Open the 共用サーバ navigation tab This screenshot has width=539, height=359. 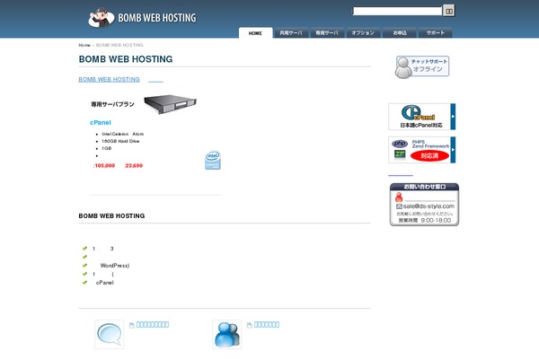click(x=291, y=33)
